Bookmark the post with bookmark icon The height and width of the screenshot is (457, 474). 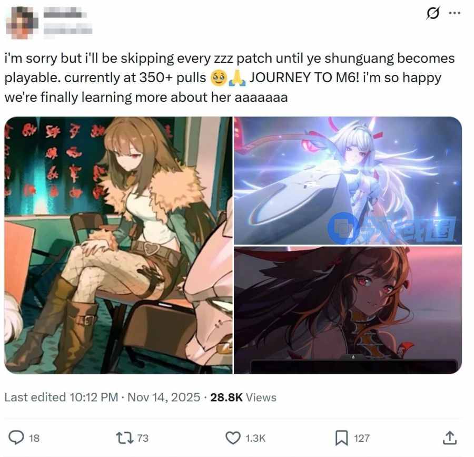tap(342, 437)
